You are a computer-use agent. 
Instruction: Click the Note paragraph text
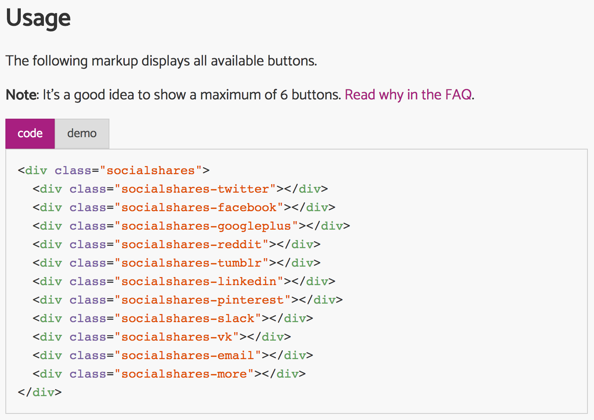(x=173, y=94)
